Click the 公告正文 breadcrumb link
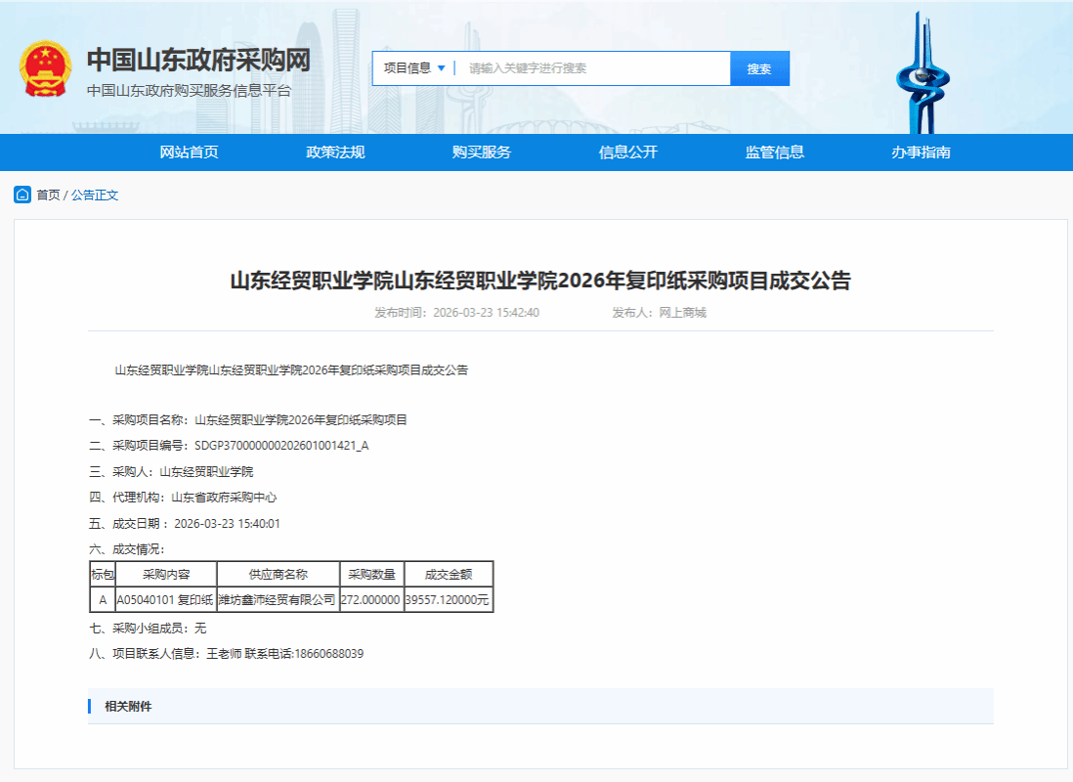This screenshot has height=782, width=1073. coord(95,195)
